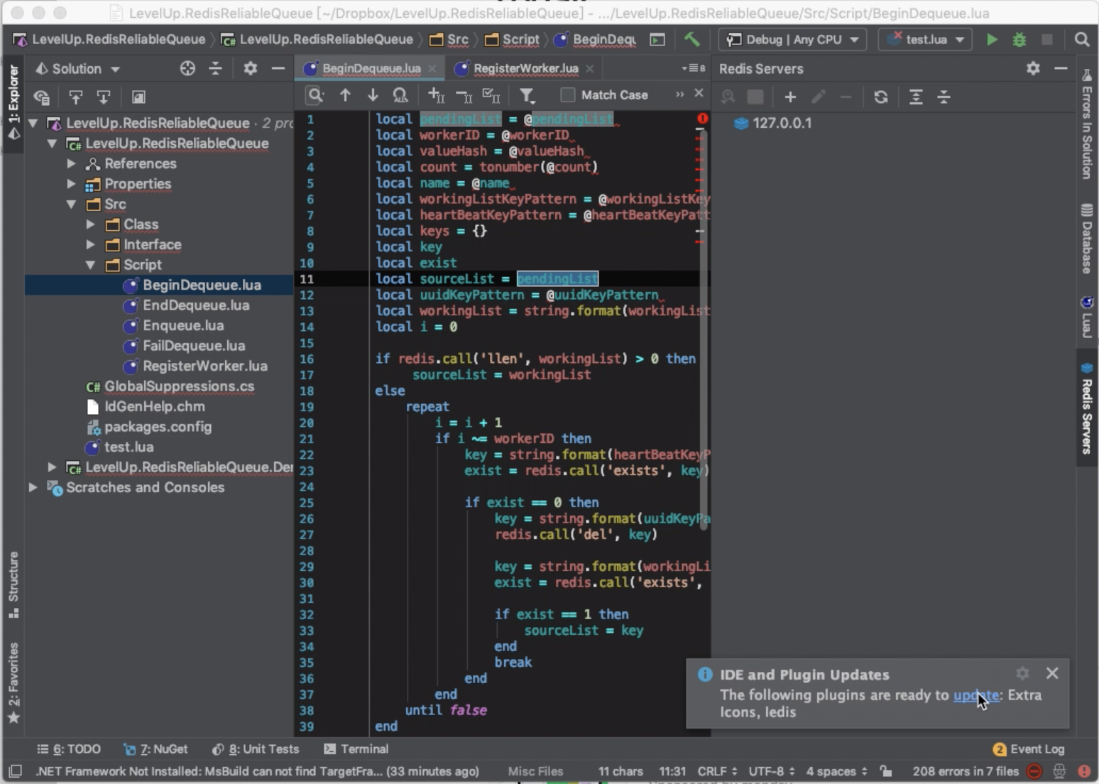1099x784 pixels.
Task: Open 208 errors in 7 files
Action: (966, 771)
